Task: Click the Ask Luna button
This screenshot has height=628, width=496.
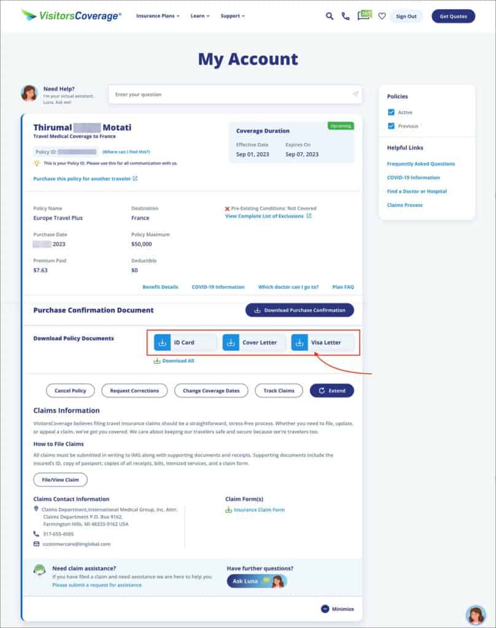Action: (x=257, y=581)
